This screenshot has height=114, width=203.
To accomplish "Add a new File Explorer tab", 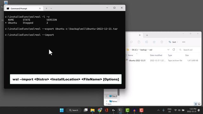I will 147,35.
